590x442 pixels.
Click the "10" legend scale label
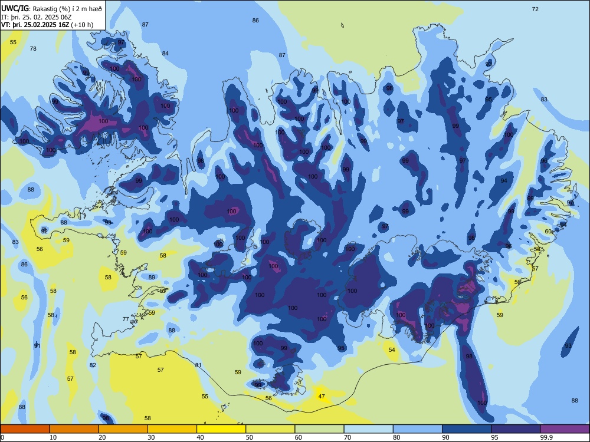[x=53, y=437]
